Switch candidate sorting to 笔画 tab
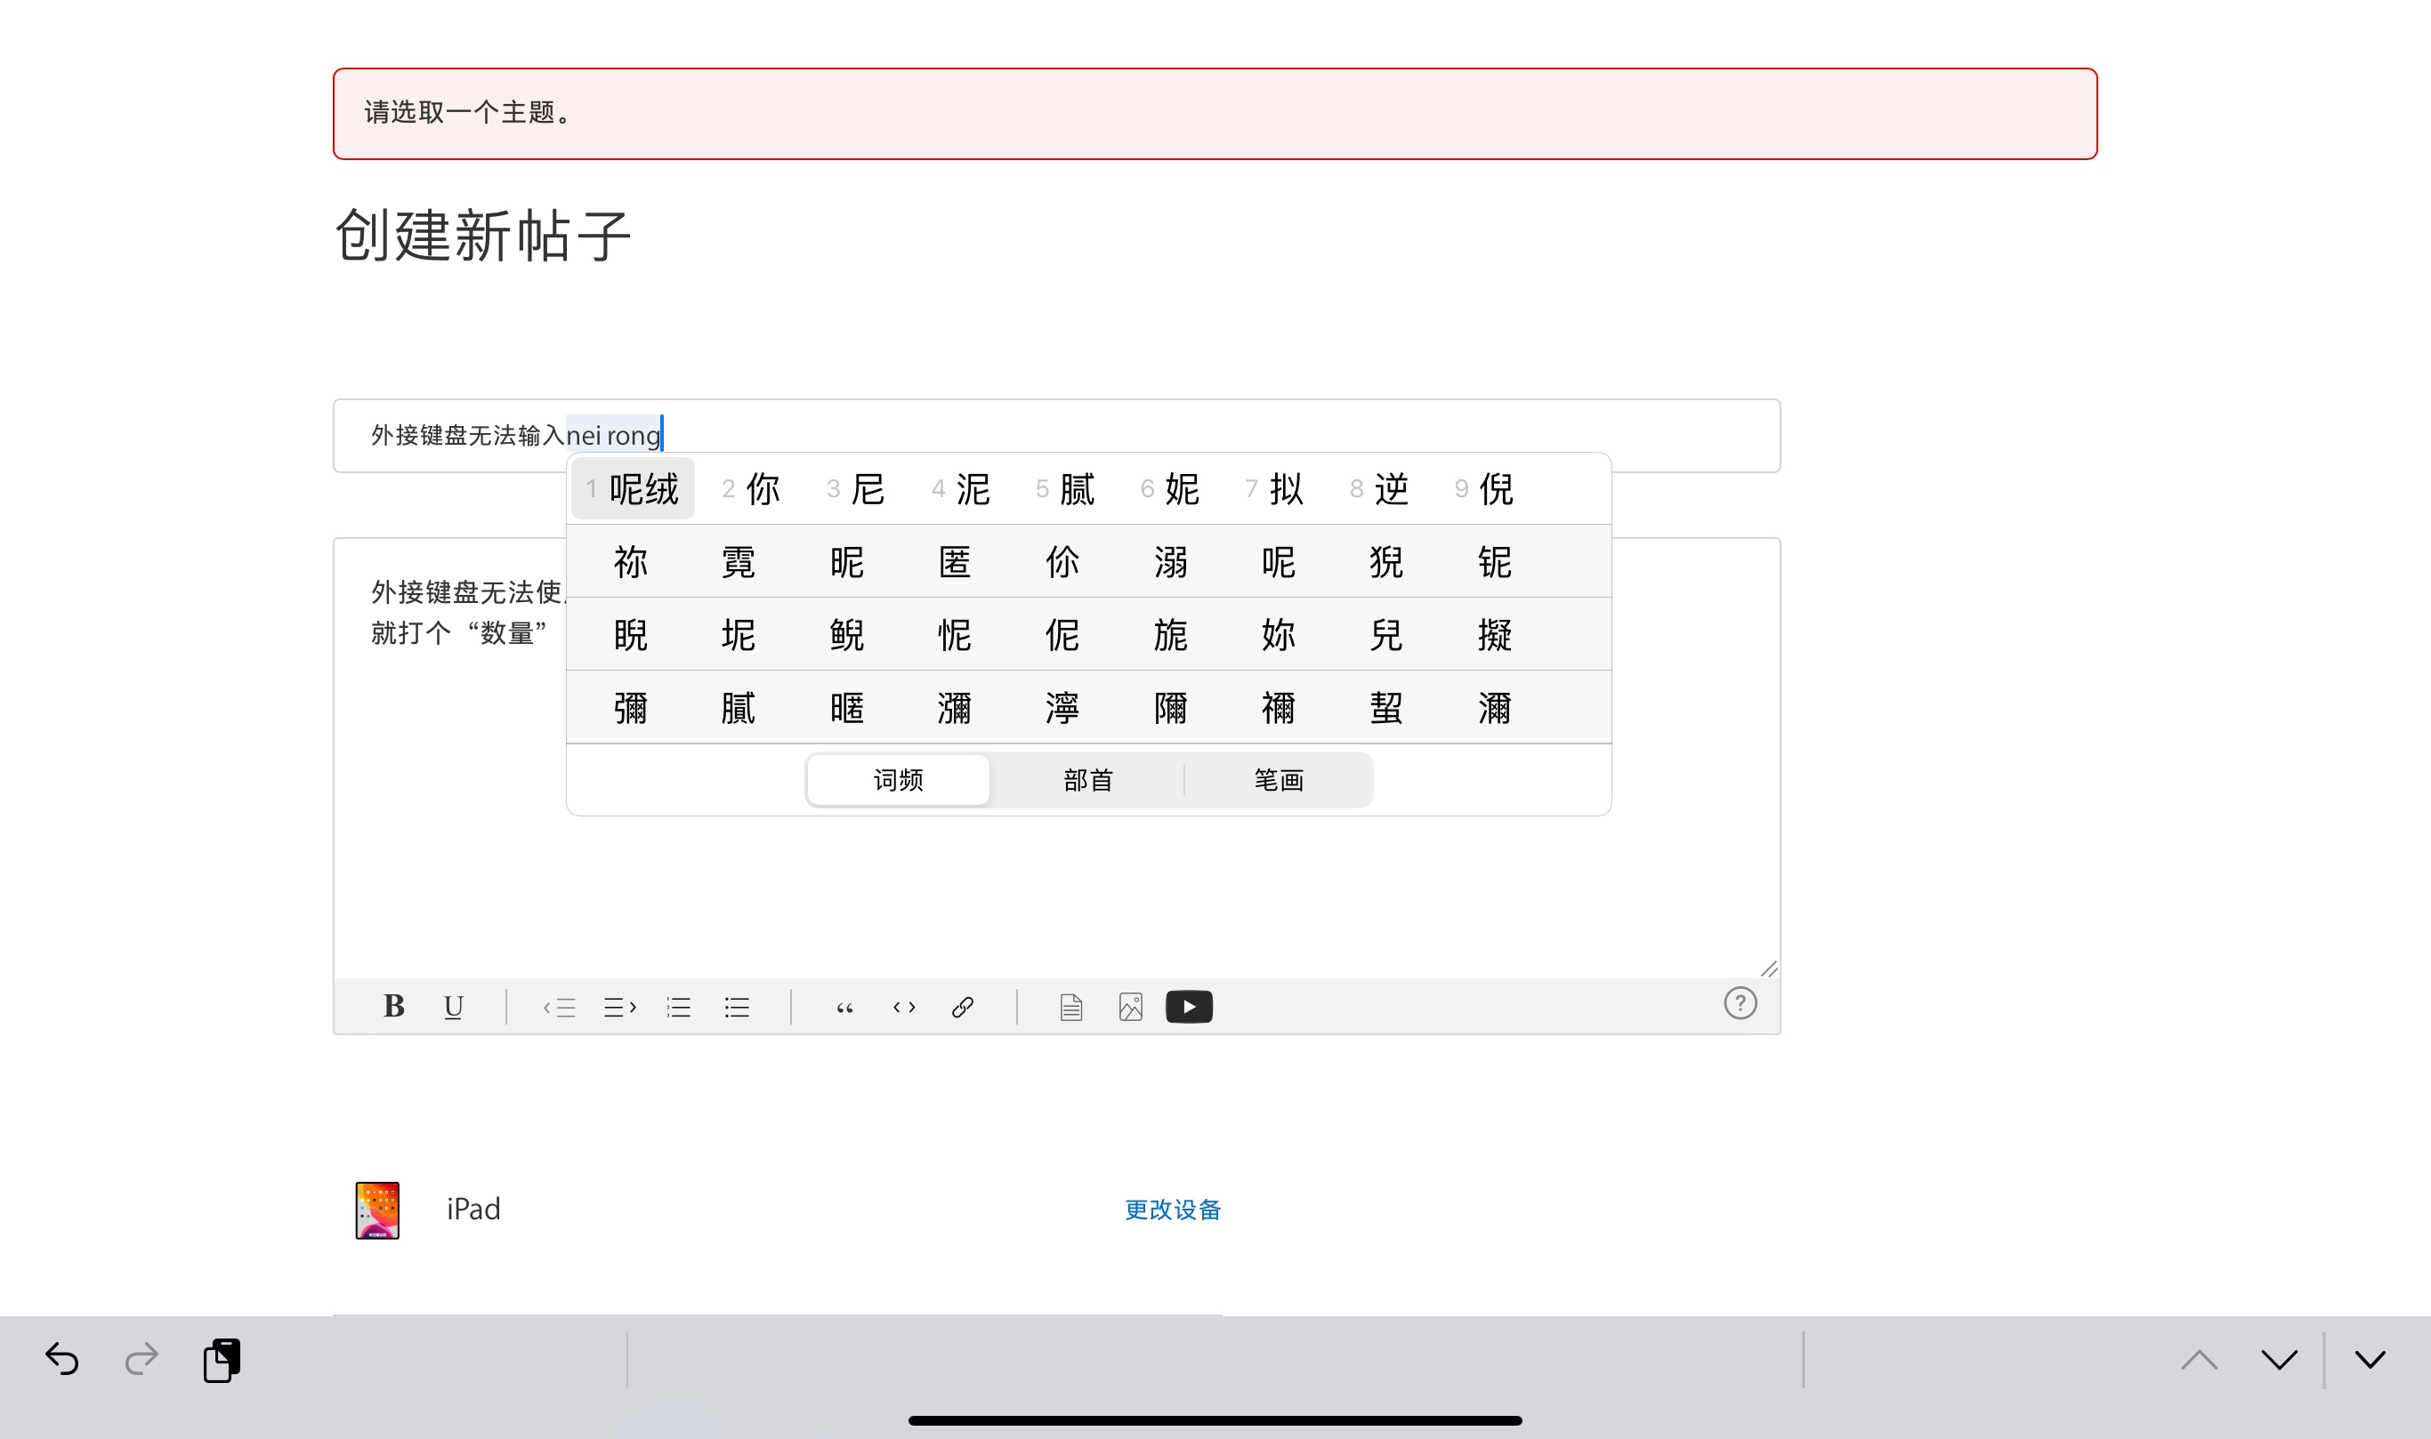The height and width of the screenshot is (1439, 2431). pyautogui.click(x=1279, y=780)
